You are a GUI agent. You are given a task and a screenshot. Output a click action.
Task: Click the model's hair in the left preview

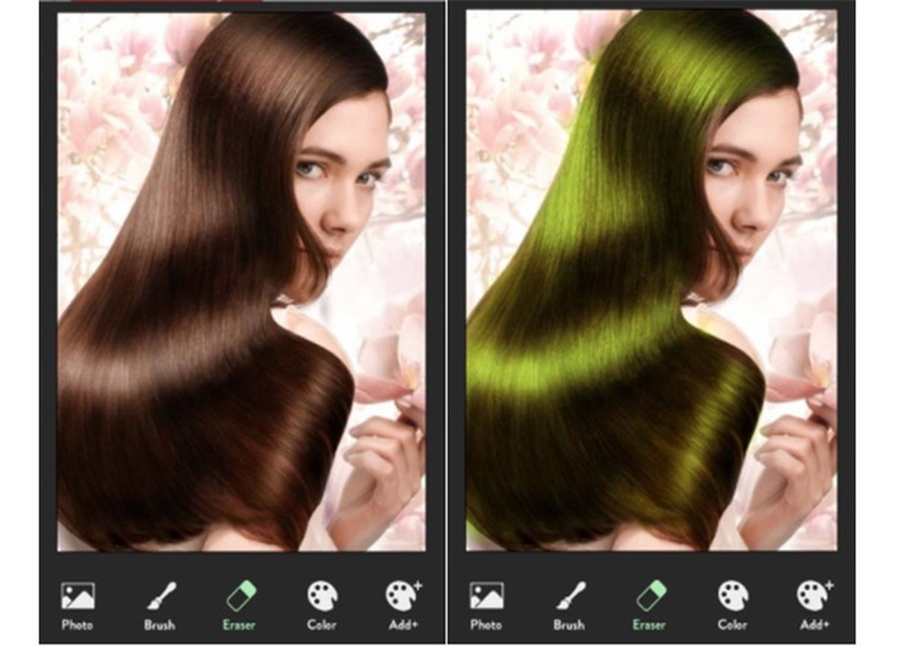click(x=181, y=317)
